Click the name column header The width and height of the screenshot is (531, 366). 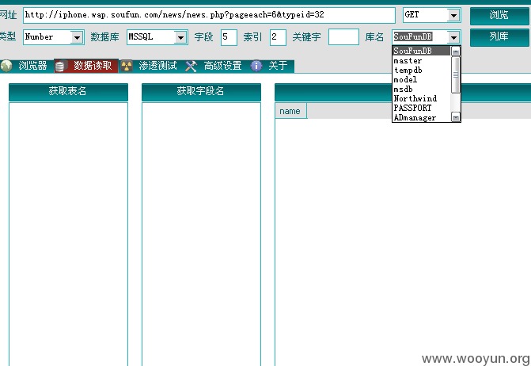[x=291, y=111]
